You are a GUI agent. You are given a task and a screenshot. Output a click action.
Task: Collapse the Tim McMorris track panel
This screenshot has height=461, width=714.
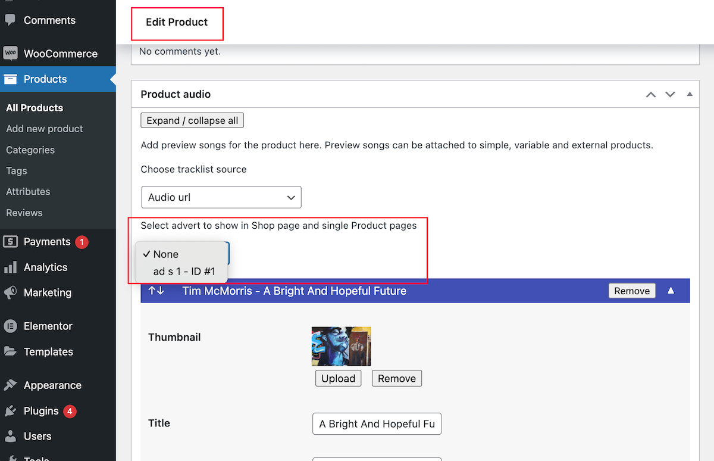click(671, 291)
